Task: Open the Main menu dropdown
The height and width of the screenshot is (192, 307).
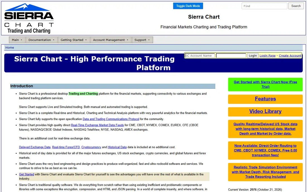Action: (17, 40)
